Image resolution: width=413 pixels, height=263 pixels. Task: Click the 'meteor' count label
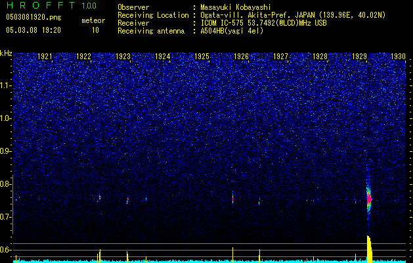point(93,20)
